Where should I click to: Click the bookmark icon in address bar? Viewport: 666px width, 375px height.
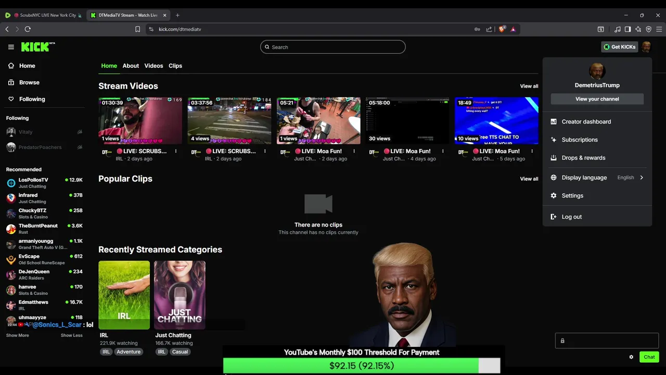(x=137, y=29)
